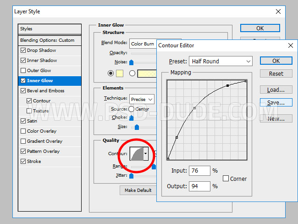Click the curve's top-right end point
298x224 pixels.
pos(246,81)
